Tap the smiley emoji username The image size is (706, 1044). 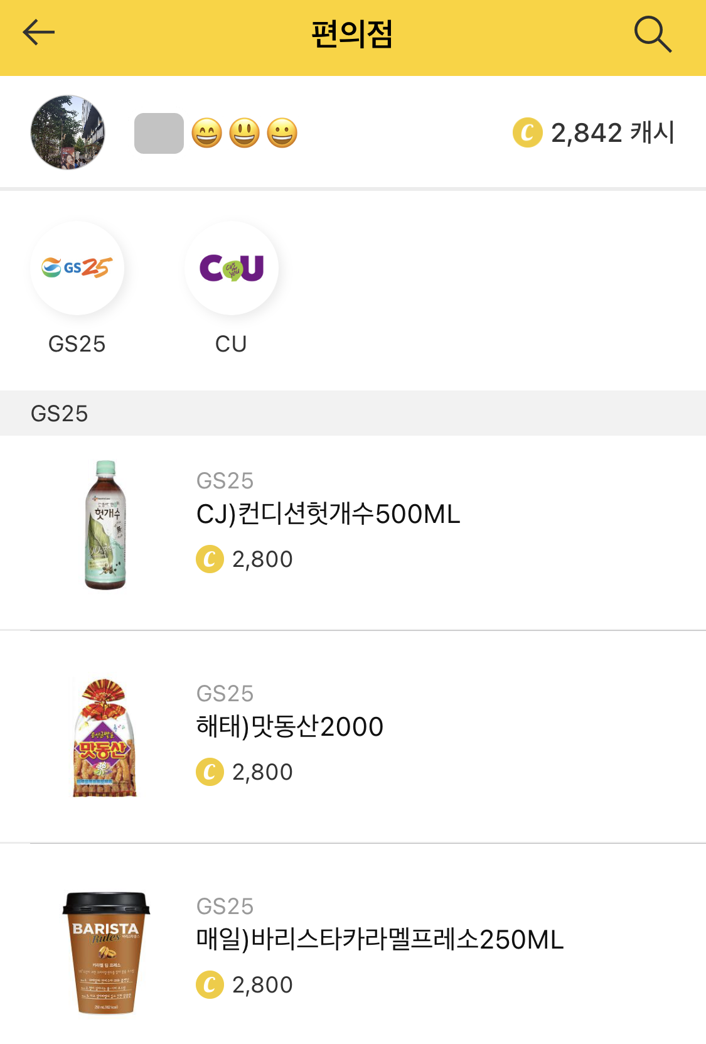point(216,133)
